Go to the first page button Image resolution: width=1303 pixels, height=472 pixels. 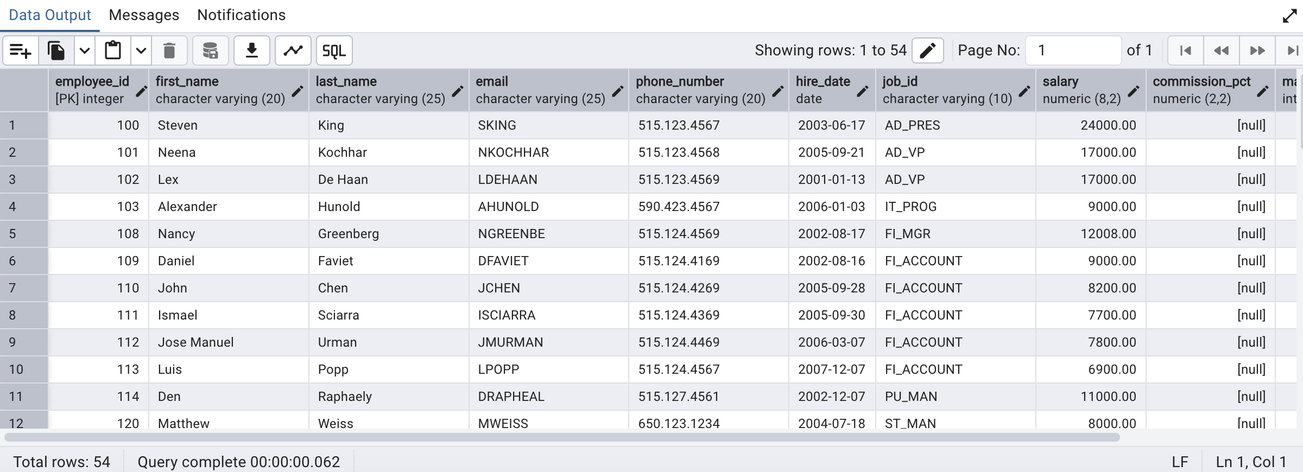tap(1186, 50)
